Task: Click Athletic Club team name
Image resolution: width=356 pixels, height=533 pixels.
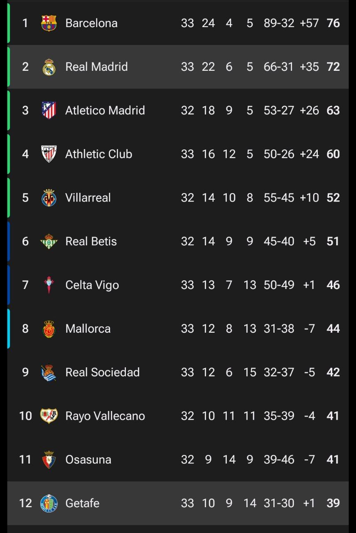Action: coord(98,154)
